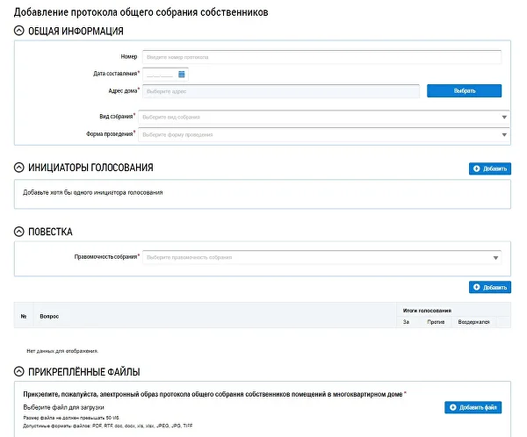This screenshot has height=437, width=527.
Task: Click Добавить button for voting initiators
Action: tap(489, 168)
